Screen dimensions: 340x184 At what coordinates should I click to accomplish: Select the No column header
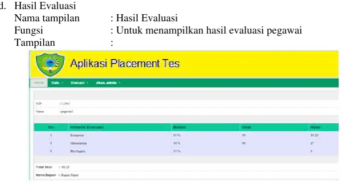(51, 128)
